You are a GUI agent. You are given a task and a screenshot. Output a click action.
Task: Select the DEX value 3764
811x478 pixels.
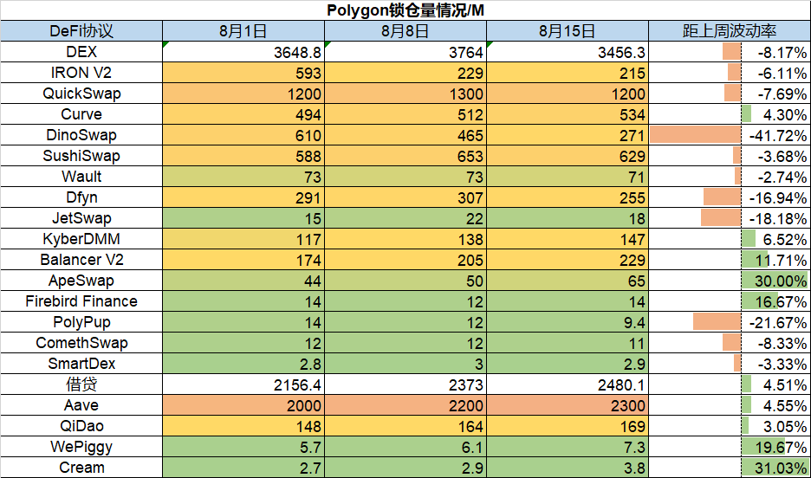click(x=466, y=52)
